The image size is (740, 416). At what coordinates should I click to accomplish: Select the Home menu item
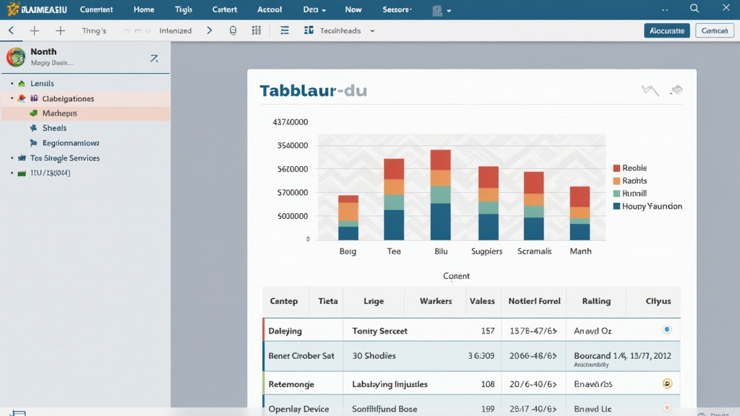143,9
